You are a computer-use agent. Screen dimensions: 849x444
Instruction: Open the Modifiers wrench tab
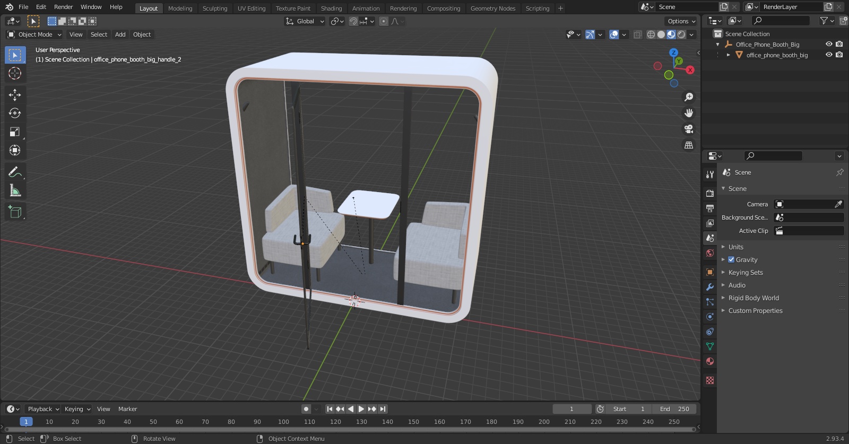(709, 287)
